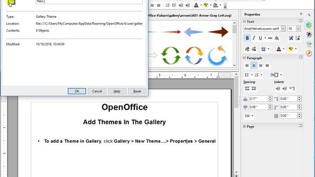
Task: Toggle Italic in the Properties sidebar
Action: tap(254, 38)
